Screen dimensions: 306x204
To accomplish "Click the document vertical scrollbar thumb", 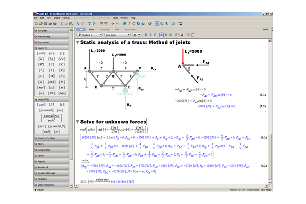I will (x=270, y=157).
